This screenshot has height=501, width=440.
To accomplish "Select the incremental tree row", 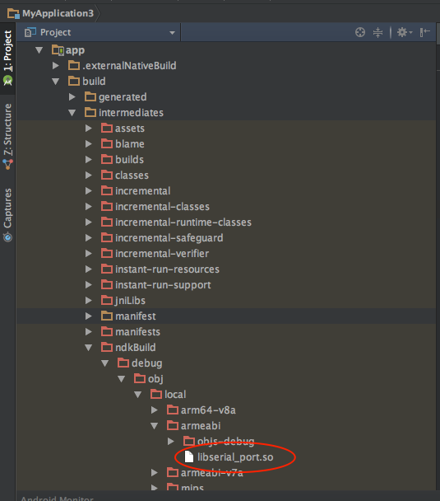I will pos(226,191).
